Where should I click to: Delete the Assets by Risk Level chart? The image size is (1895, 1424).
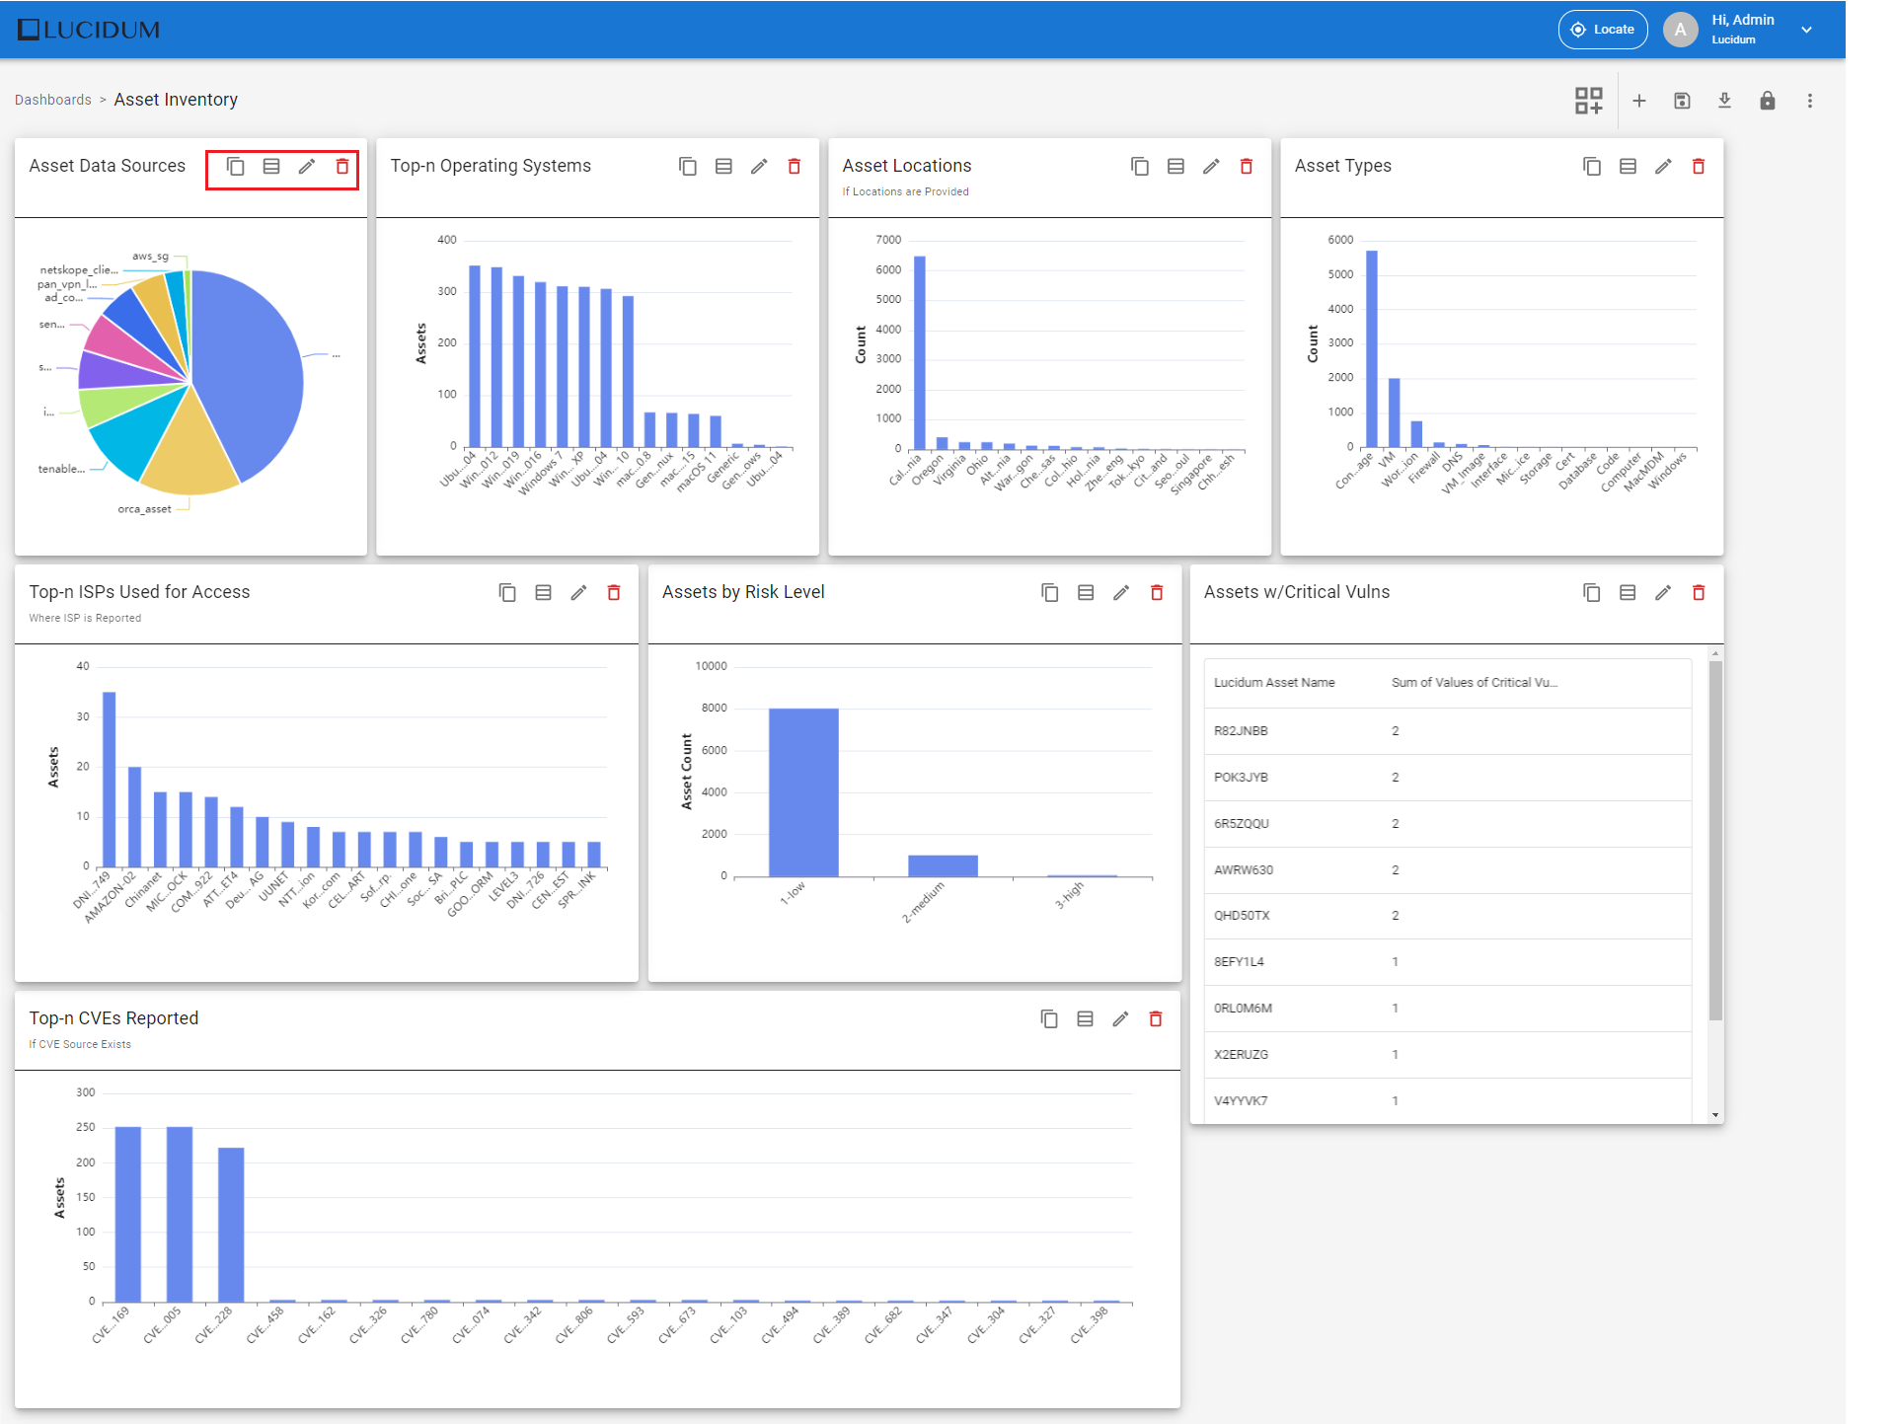pyautogui.click(x=1157, y=592)
